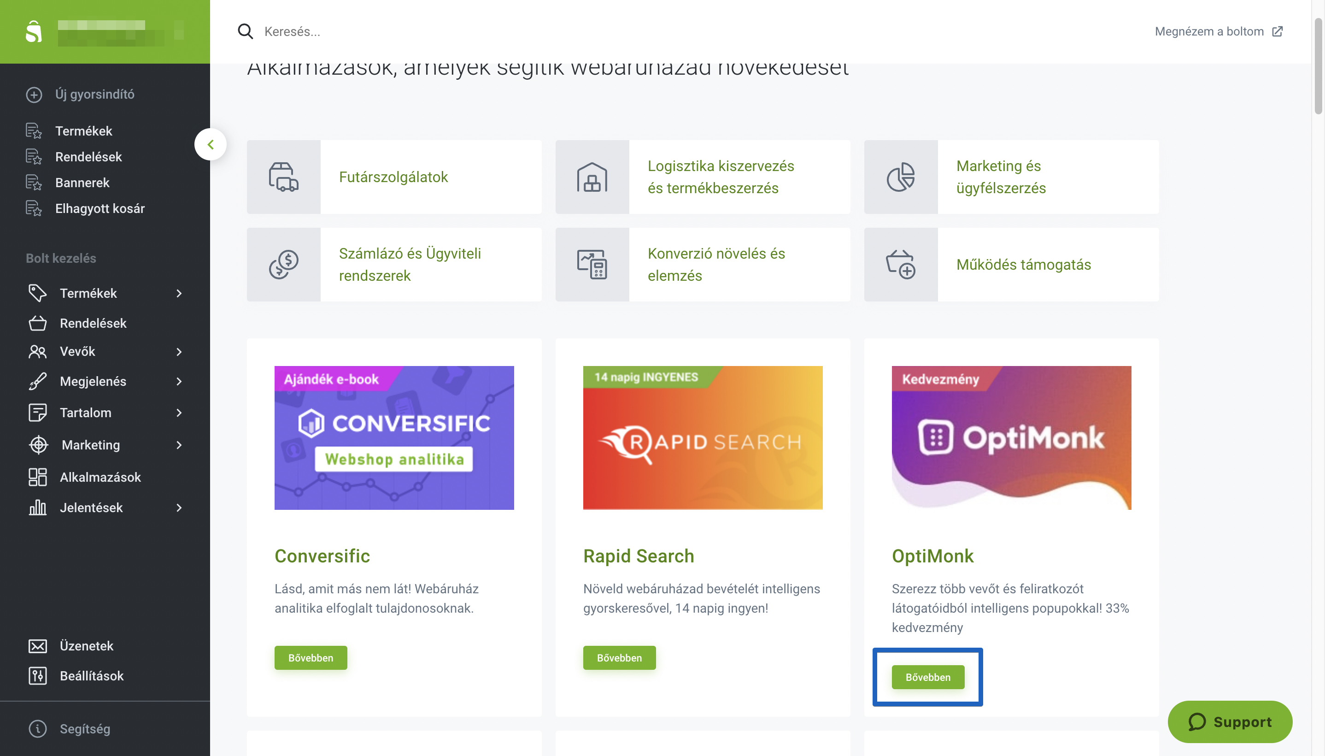
Task: Open quick-launch Termékek in the sidebar
Action: [x=83, y=131]
